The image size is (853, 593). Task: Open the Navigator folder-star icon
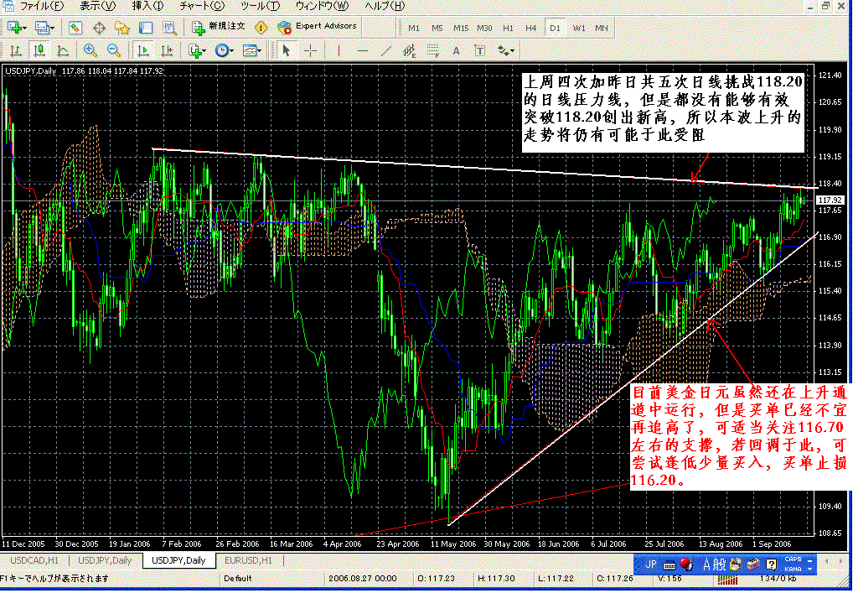pyautogui.click(x=122, y=28)
